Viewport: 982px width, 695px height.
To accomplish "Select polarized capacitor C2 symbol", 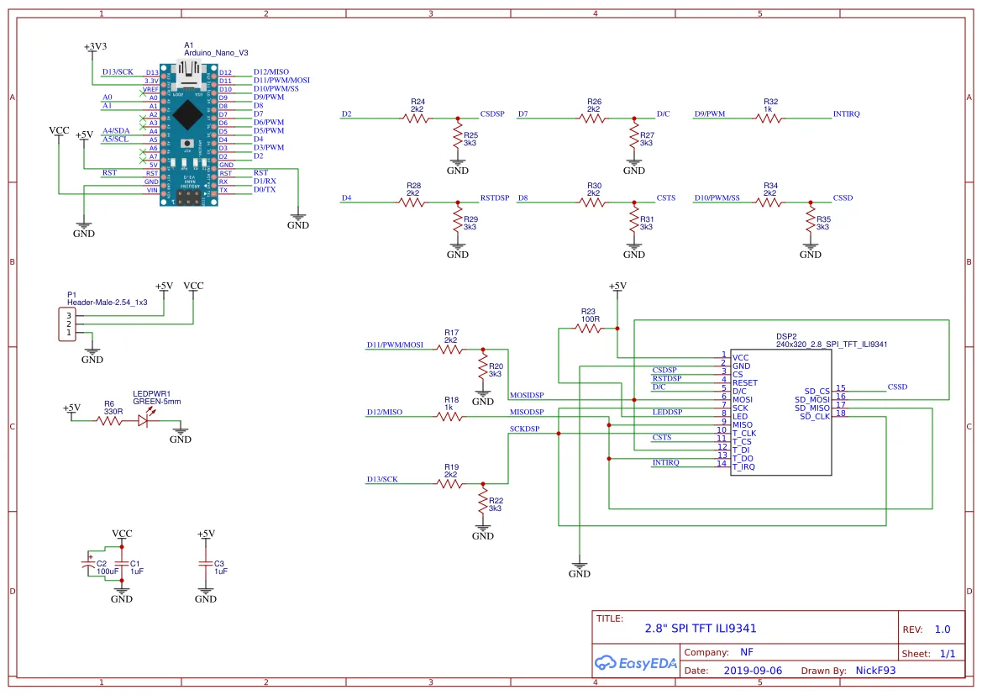I will point(88,564).
